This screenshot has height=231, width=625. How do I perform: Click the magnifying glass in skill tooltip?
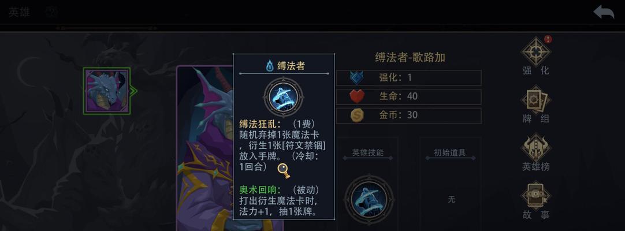point(284,170)
